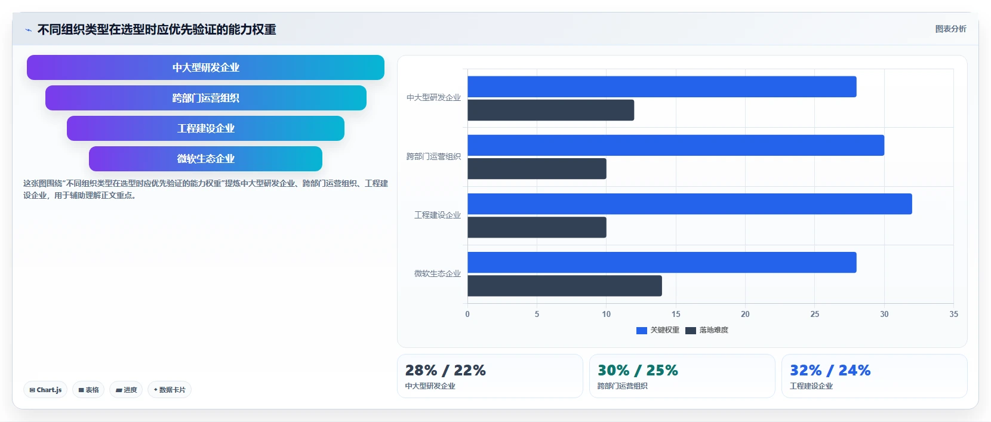Viewport: 991px width, 422px height.
Task: Click the 数据卡片 tag chip
Action: tap(170, 390)
